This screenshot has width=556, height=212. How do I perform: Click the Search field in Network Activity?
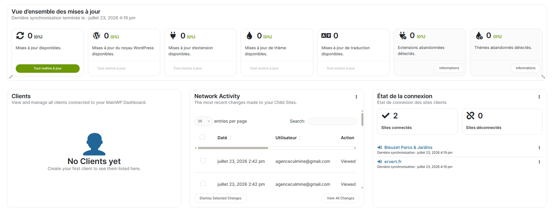332,121
